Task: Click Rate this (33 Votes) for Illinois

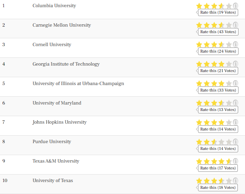Action: point(218,90)
